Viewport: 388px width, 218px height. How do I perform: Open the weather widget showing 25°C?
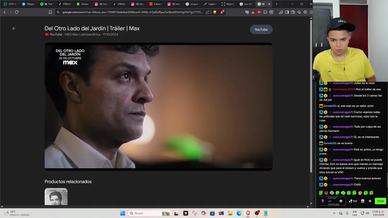(x=17, y=213)
